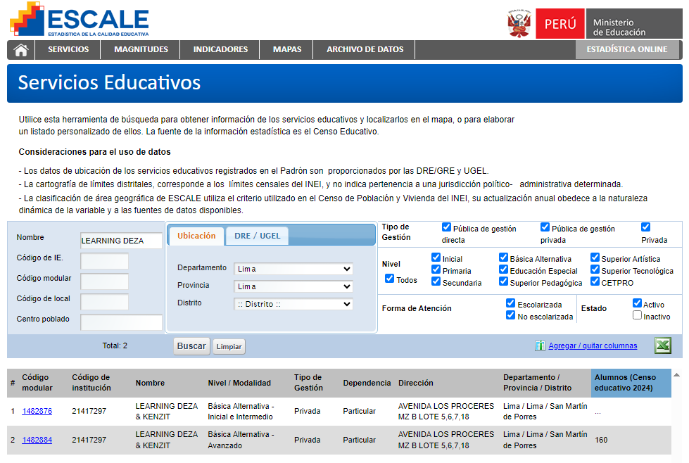Screen dimensions: 689x463
Task: Click the home icon in navigation bar
Action: coord(21,49)
